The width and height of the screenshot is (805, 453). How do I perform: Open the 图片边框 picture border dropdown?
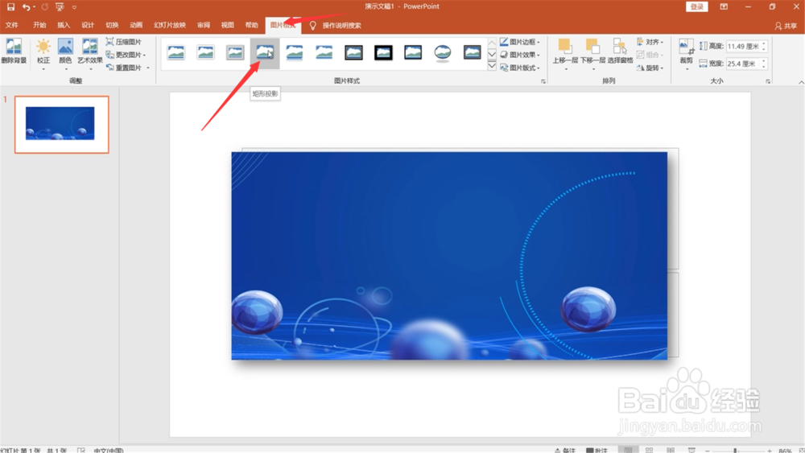point(520,42)
